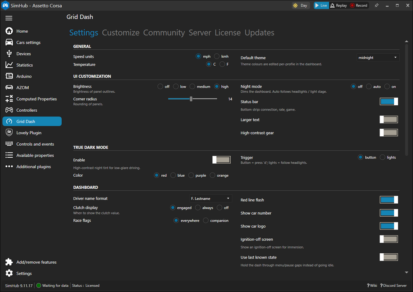Expand the Driver name format dropdown

(211, 198)
